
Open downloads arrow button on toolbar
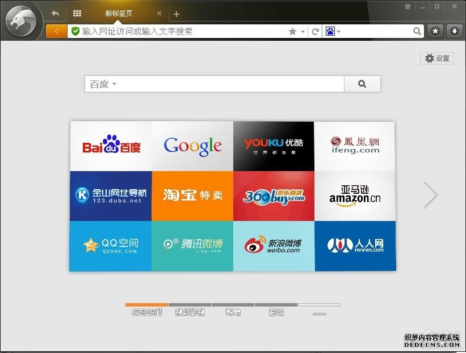(x=455, y=31)
